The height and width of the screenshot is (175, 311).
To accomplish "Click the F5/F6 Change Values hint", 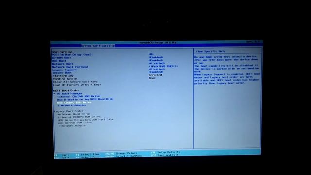I will [121, 153].
